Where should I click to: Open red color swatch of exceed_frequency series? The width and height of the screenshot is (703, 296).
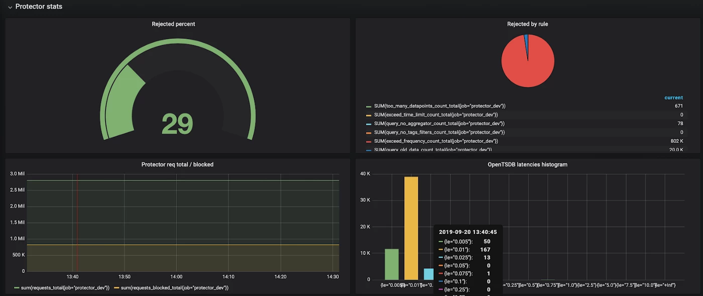click(369, 141)
